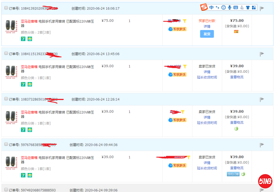Screen dimensions: 276x192
Task: Click 查看物流 for the 12:26:14 order
Action: click(237, 123)
